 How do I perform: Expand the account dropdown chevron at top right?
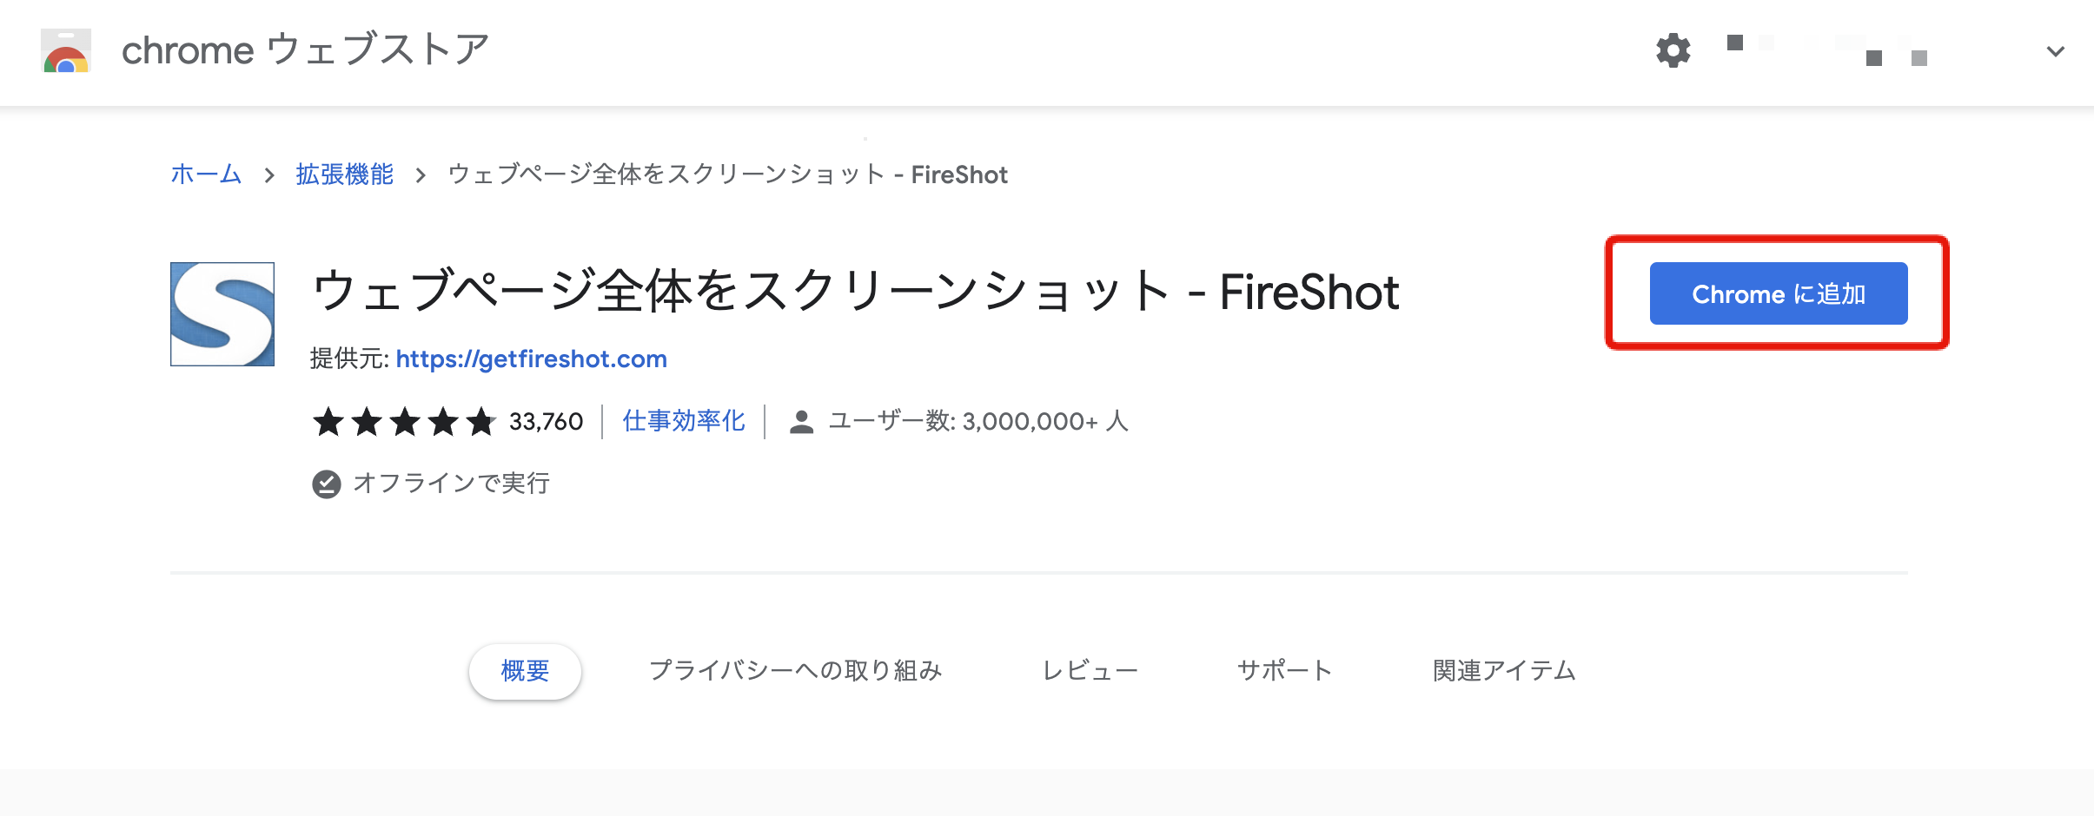pos(2055,51)
